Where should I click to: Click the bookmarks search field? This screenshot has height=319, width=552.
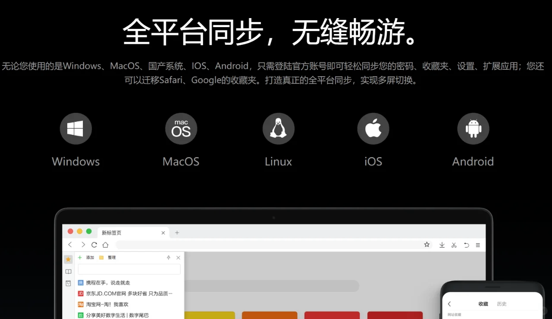pyautogui.click(x=129, y=269)
